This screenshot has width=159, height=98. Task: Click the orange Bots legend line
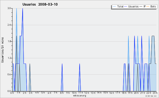148,7
